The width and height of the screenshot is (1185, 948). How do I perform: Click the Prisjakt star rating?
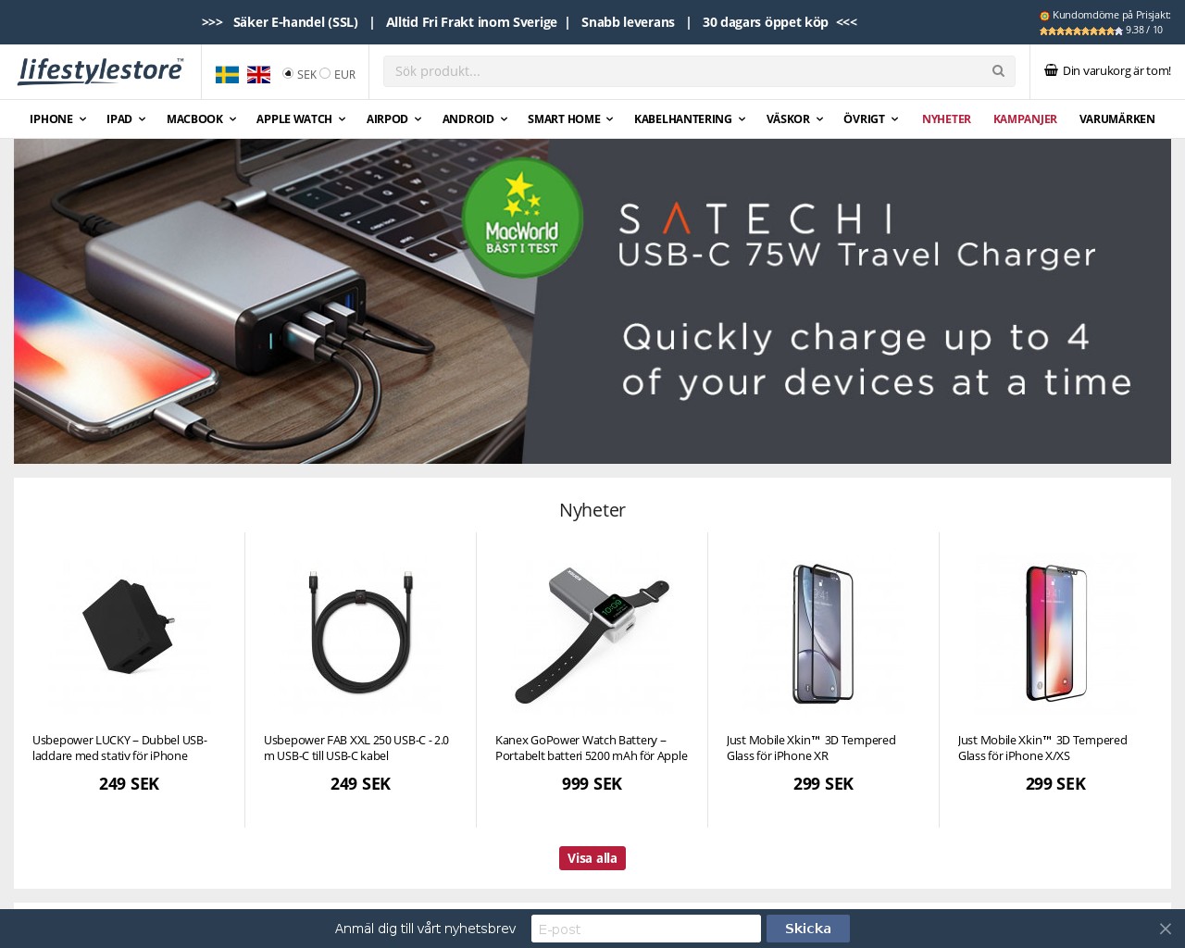click(x=1080, y=31)
